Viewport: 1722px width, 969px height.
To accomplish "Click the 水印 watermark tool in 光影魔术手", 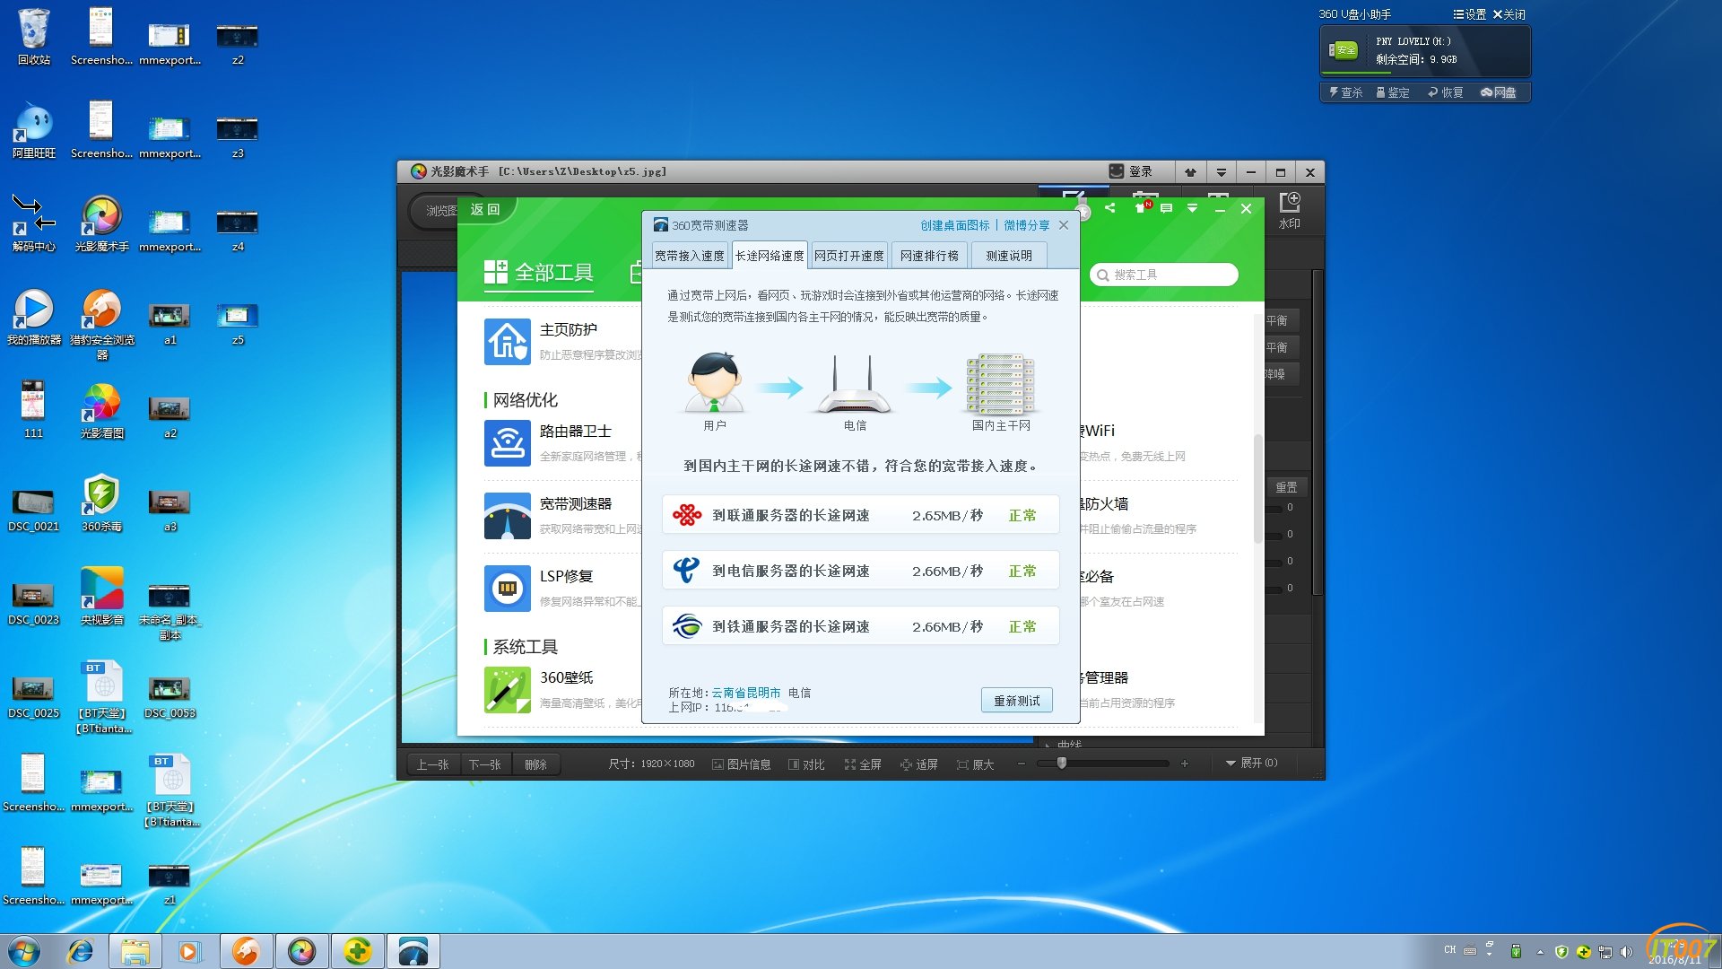I will pyautogui.click(x=1289, y=211).
